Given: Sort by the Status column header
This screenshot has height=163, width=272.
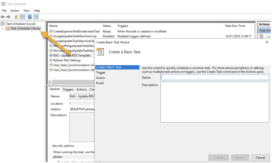Looking at the screenshot, I should coord(108,26).
